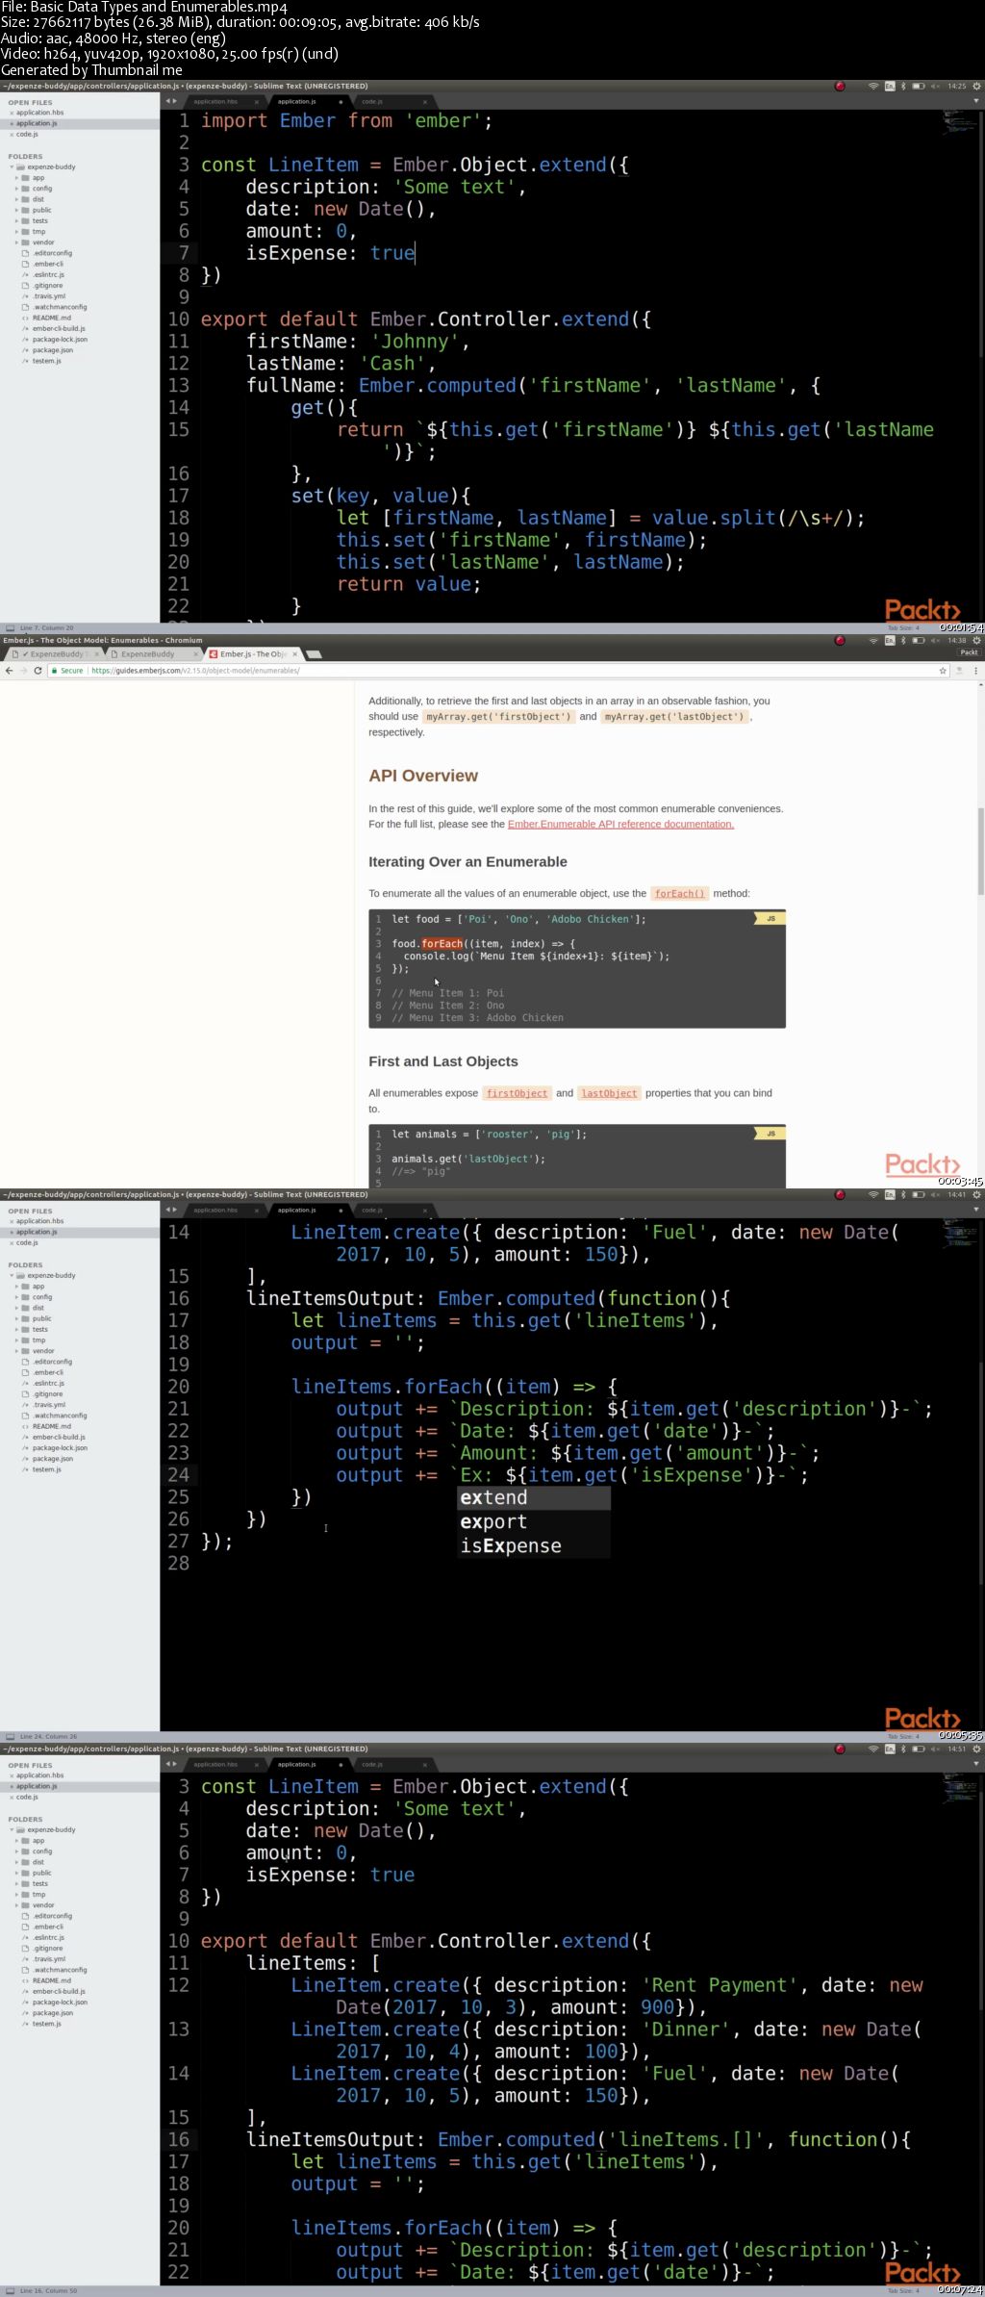Follow the forEach() link in the guide
Viewport: 985px width, 2297px height.
[679, 894]
